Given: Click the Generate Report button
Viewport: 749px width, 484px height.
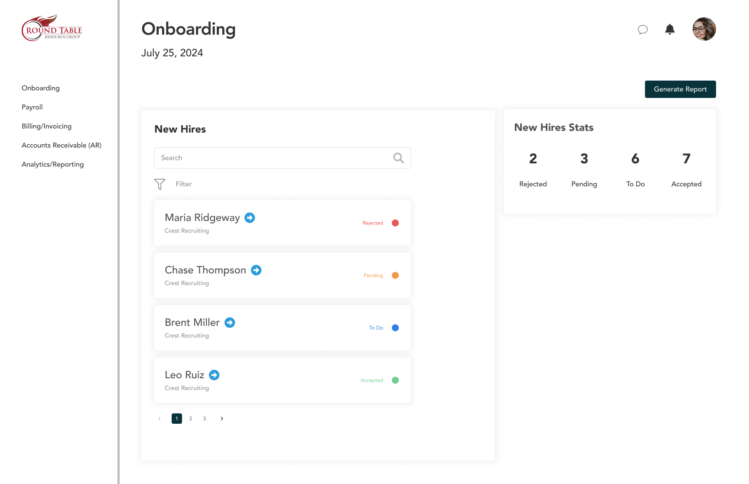Looking at the screenshot, I should pyautogui.click(x=680, y=89).
